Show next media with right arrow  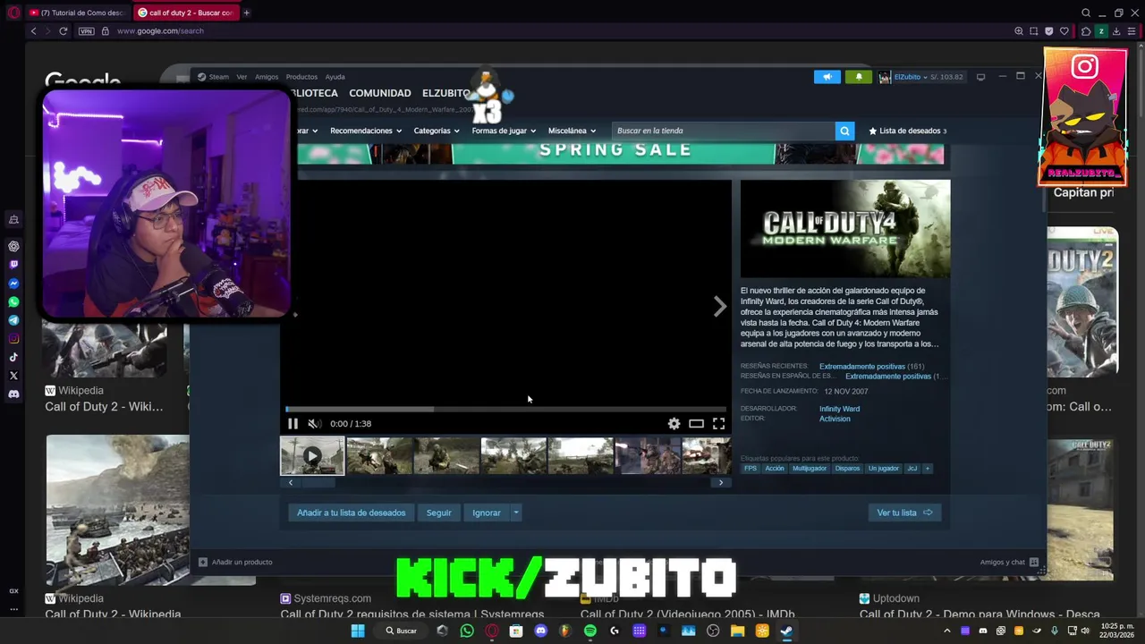coord(720,307)
